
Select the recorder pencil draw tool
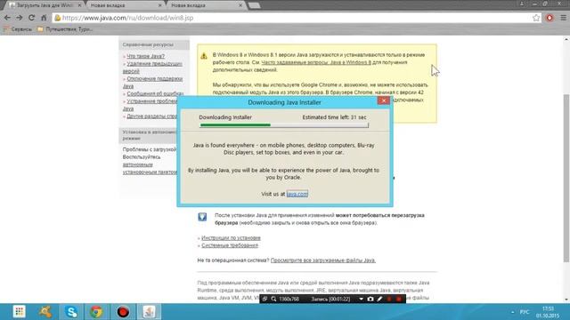tap(379, 299)
